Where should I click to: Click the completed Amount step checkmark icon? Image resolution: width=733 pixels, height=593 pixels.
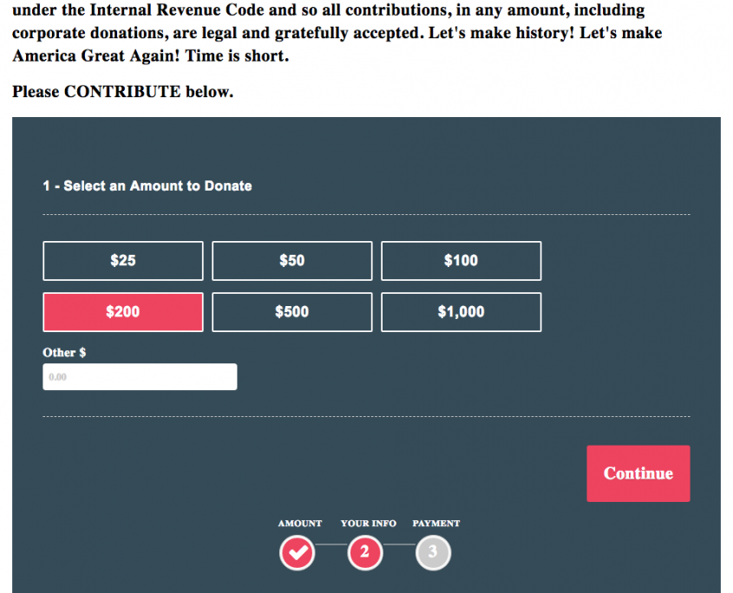click(x=297, y=552)
